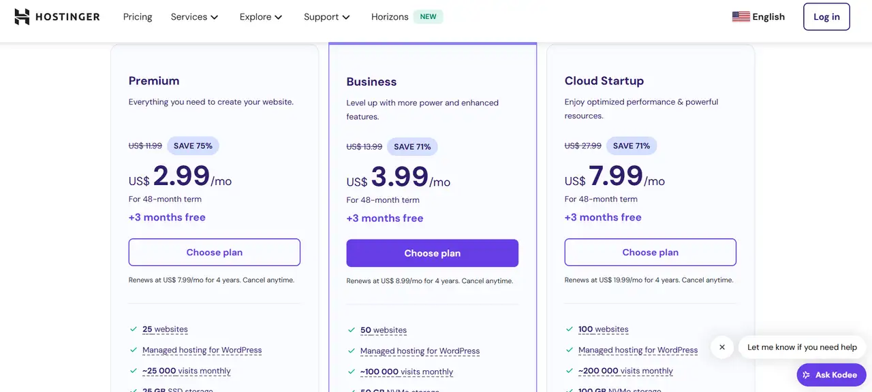The image size is (872, 392).
Task: Click the '100 websites' feature link
Action: [604, 329]
